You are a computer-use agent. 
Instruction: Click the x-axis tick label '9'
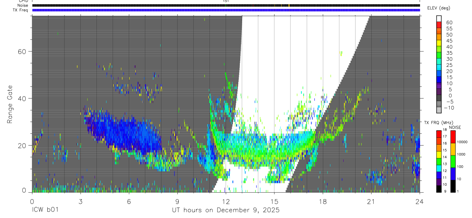[x=177, y=202]
